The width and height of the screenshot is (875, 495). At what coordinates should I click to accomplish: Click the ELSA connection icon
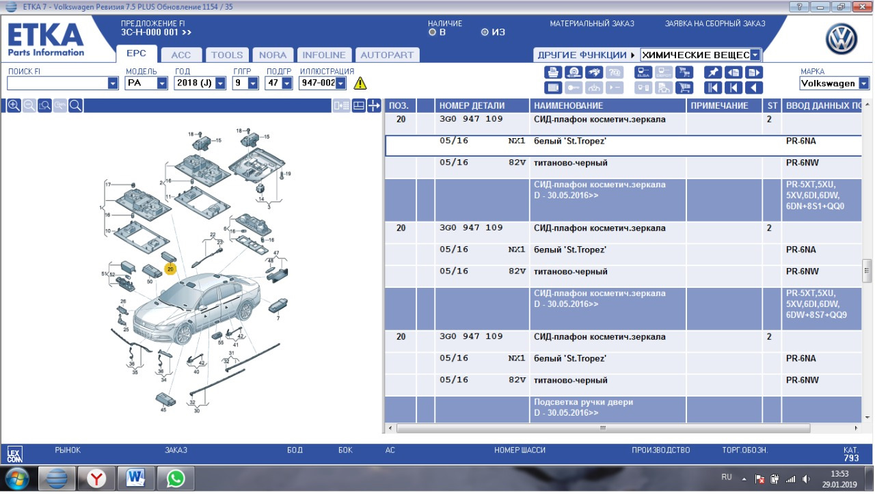pyautogui.click(x=643, y=72)
